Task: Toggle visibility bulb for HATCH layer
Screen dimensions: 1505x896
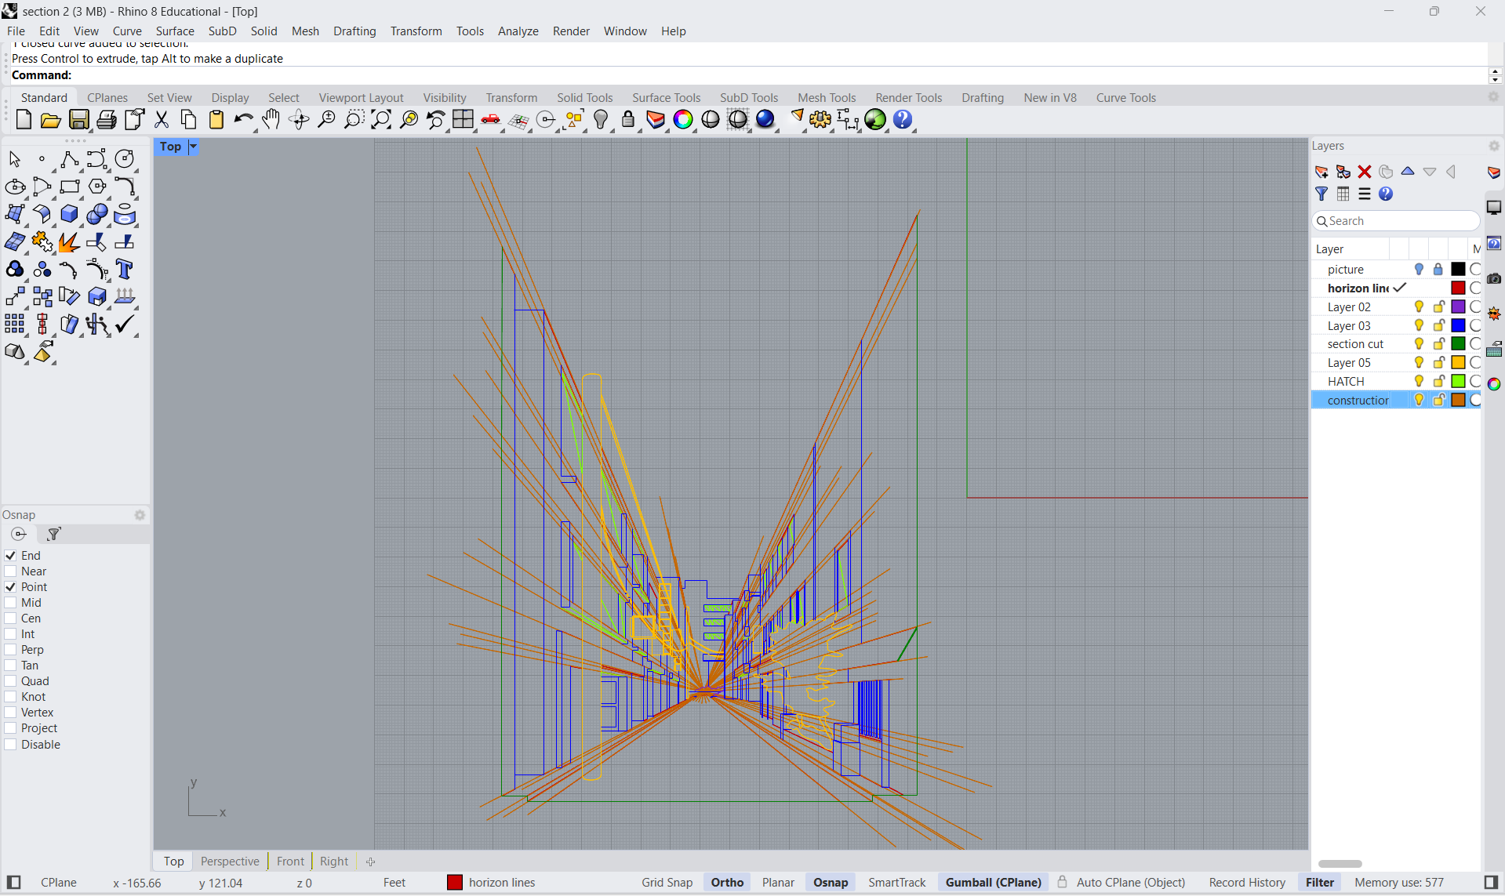Action: [x=1419, y=381]
